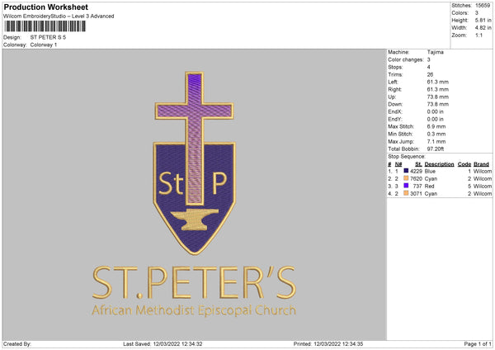Click the 'Page 1 of 1' footer text
The image size is (495, 350).
478,344
